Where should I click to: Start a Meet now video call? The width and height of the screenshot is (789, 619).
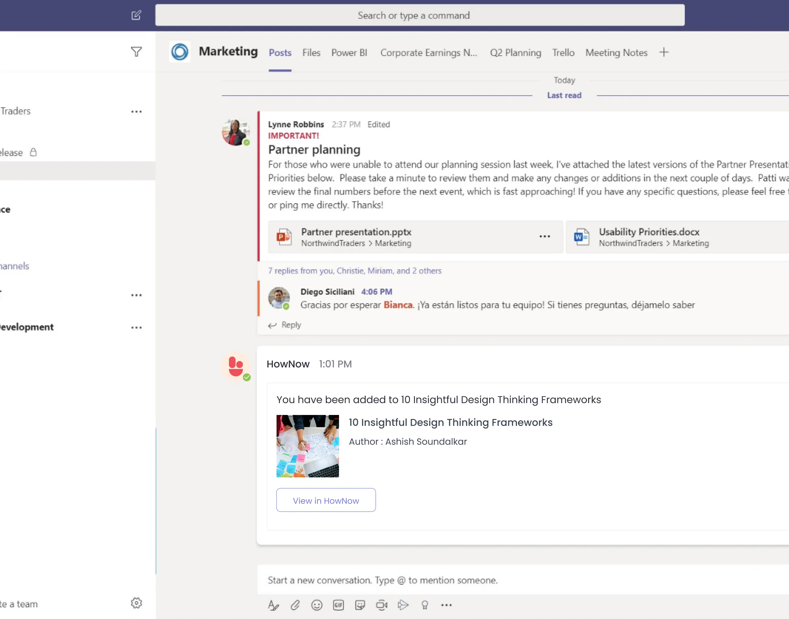click(382, 605)
